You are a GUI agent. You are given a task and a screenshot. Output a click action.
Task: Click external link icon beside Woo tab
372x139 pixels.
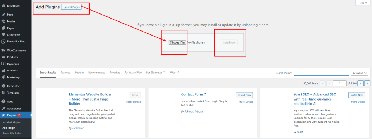(x=177, y=72)
